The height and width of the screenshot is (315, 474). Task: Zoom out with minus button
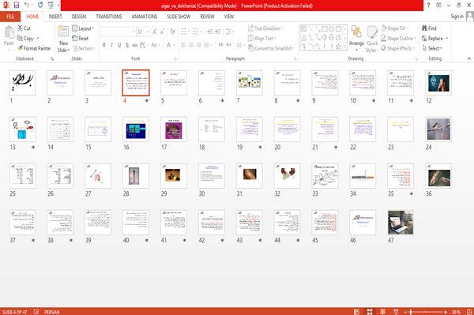point(406,312)
